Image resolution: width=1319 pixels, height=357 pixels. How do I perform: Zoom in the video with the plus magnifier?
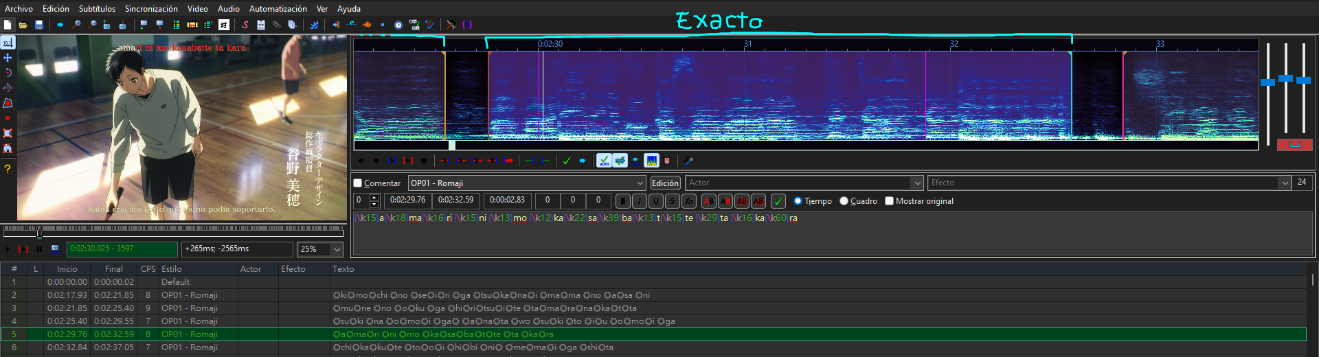(x=76, y=25)
